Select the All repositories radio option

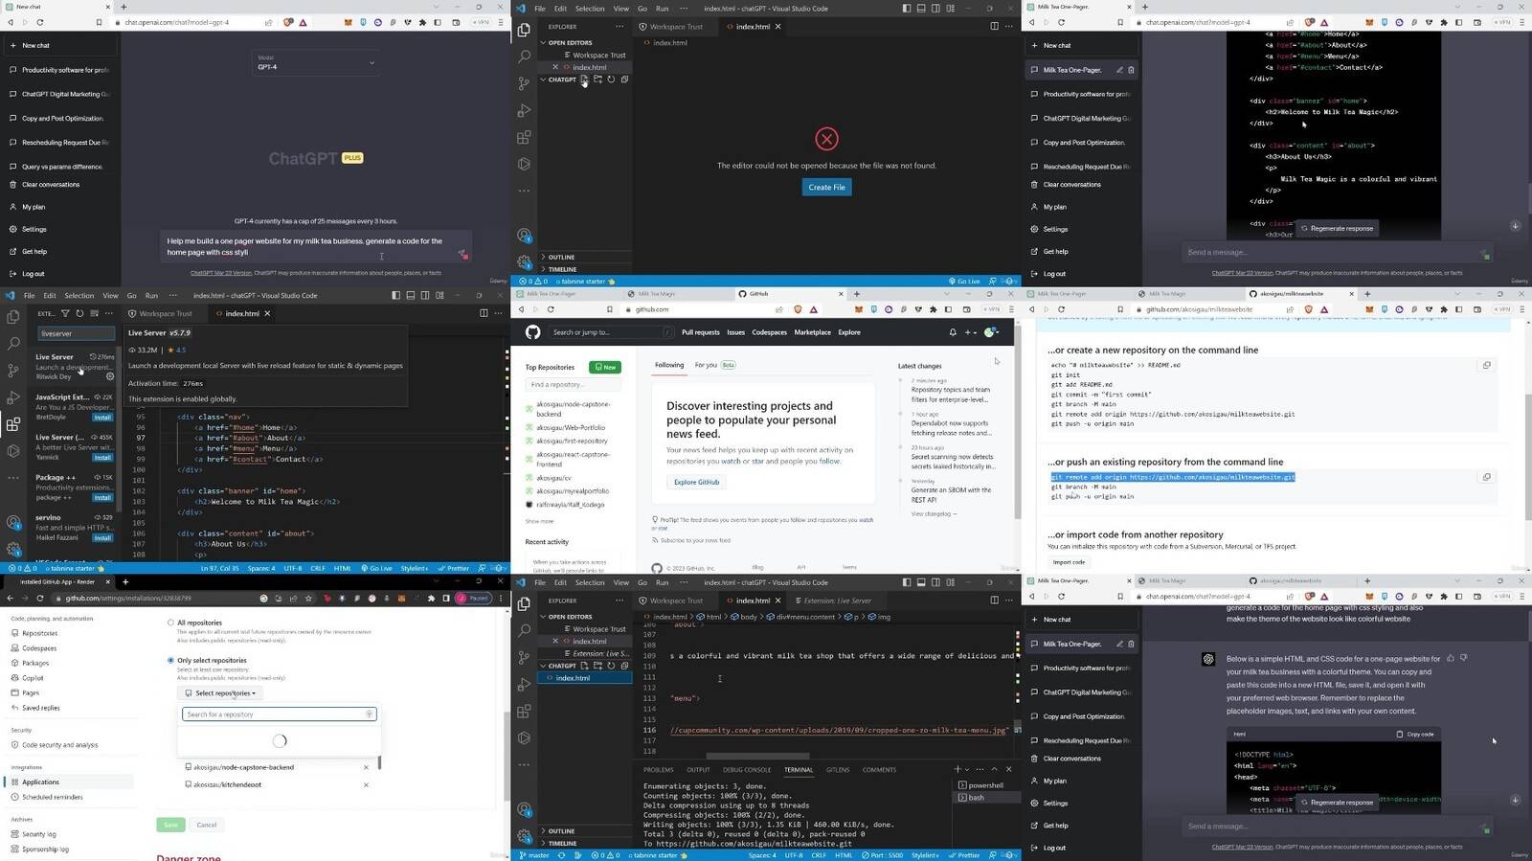tap(171, 623)
